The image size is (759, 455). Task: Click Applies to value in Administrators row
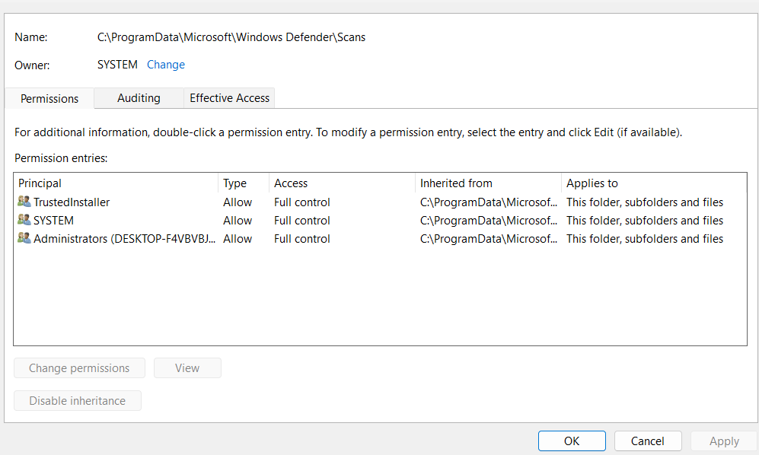click(x=645, y=239)
